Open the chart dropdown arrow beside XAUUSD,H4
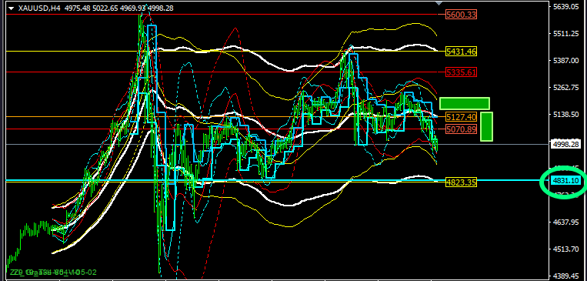 click(11, 8)
